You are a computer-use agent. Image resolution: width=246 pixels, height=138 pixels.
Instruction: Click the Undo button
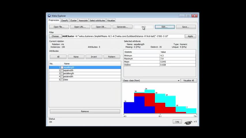click(143, 27)
